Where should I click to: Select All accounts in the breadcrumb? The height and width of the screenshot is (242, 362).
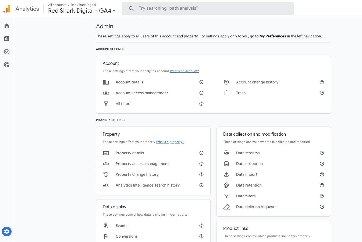pos(57,5)
